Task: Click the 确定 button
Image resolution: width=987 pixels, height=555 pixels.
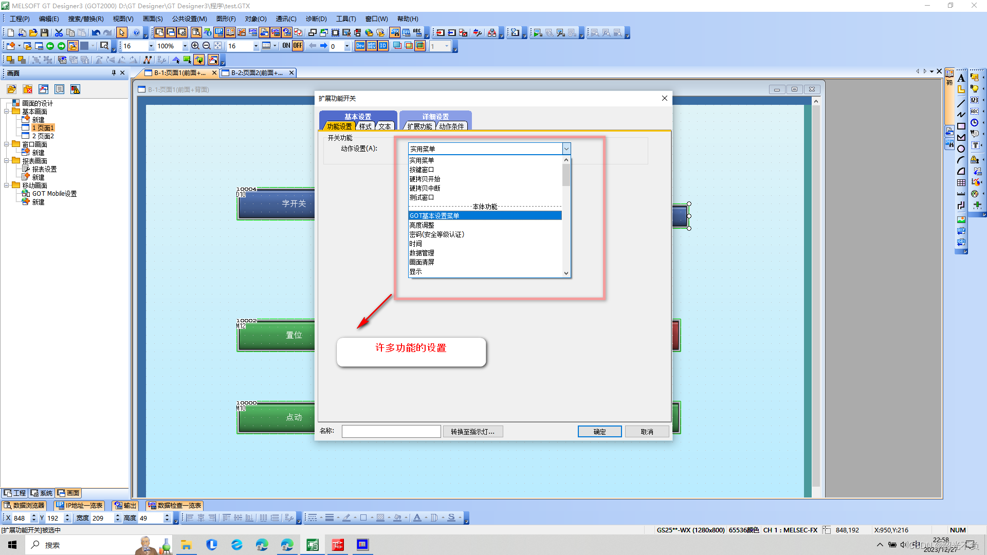Action: pos(599,432)
